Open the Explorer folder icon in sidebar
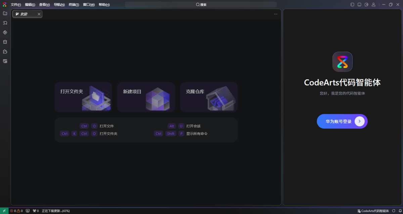Image resolution: width=403 pixels, height=214 pixels. tap(5, 13)
